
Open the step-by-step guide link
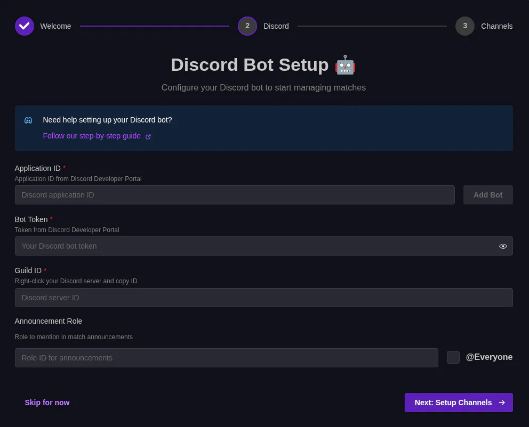(x=92, y=136)
